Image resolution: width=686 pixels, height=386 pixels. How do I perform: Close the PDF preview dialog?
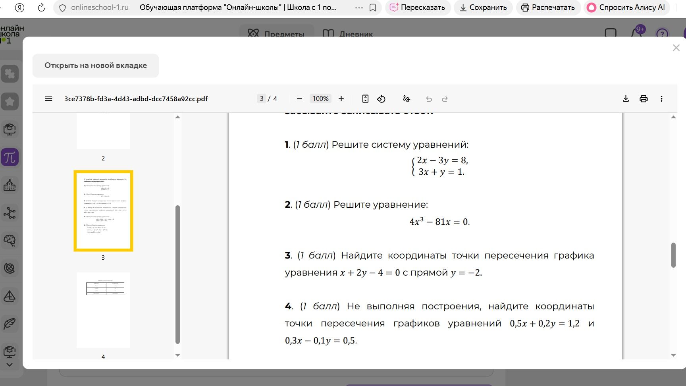click(676, 48)
